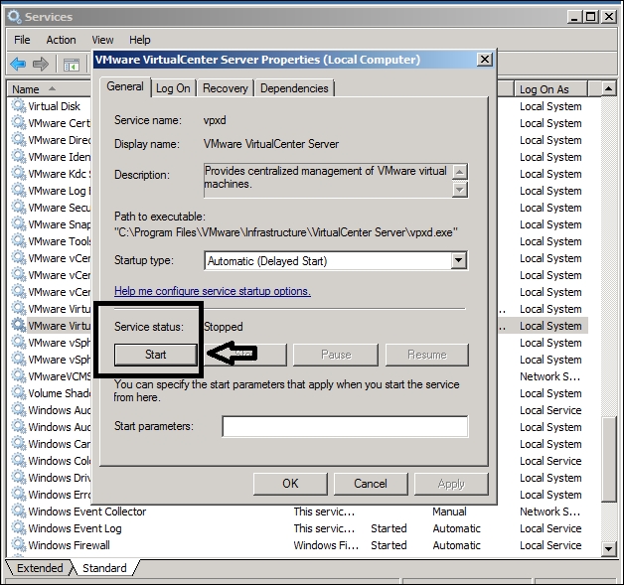
Task: Select the VMware Tools service gear icon
Action: (x=18, y=240)
